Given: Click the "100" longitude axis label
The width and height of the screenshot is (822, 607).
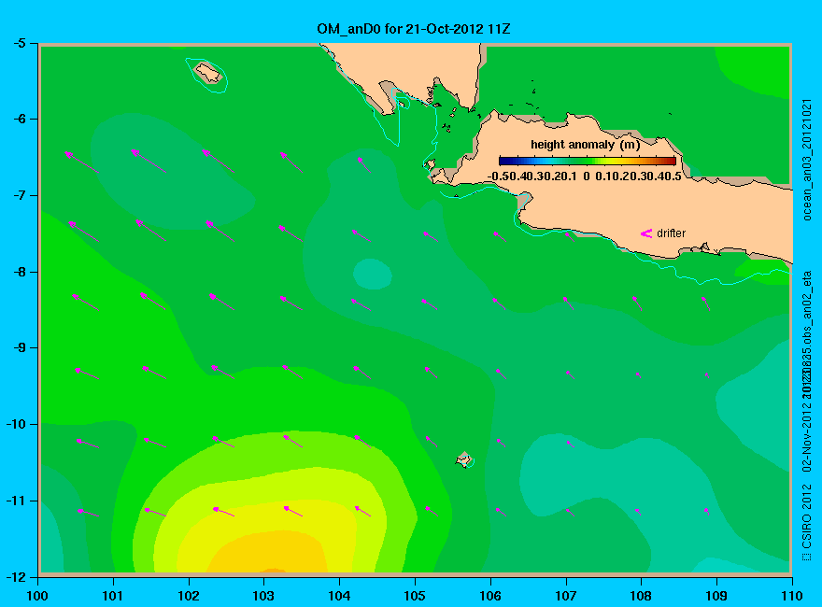Looking at the screenshot, I should click(37, 596).
